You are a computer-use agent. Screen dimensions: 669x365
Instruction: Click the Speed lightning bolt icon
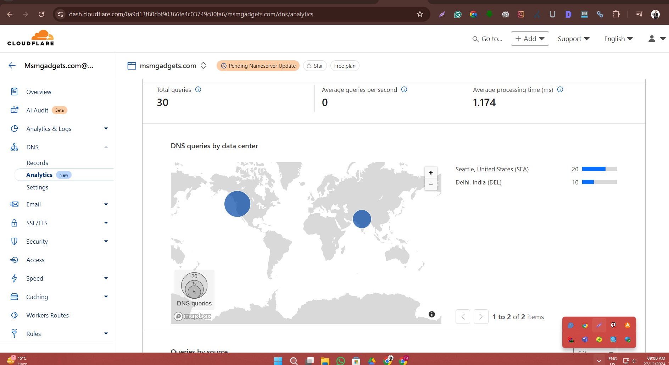point(14,278)
